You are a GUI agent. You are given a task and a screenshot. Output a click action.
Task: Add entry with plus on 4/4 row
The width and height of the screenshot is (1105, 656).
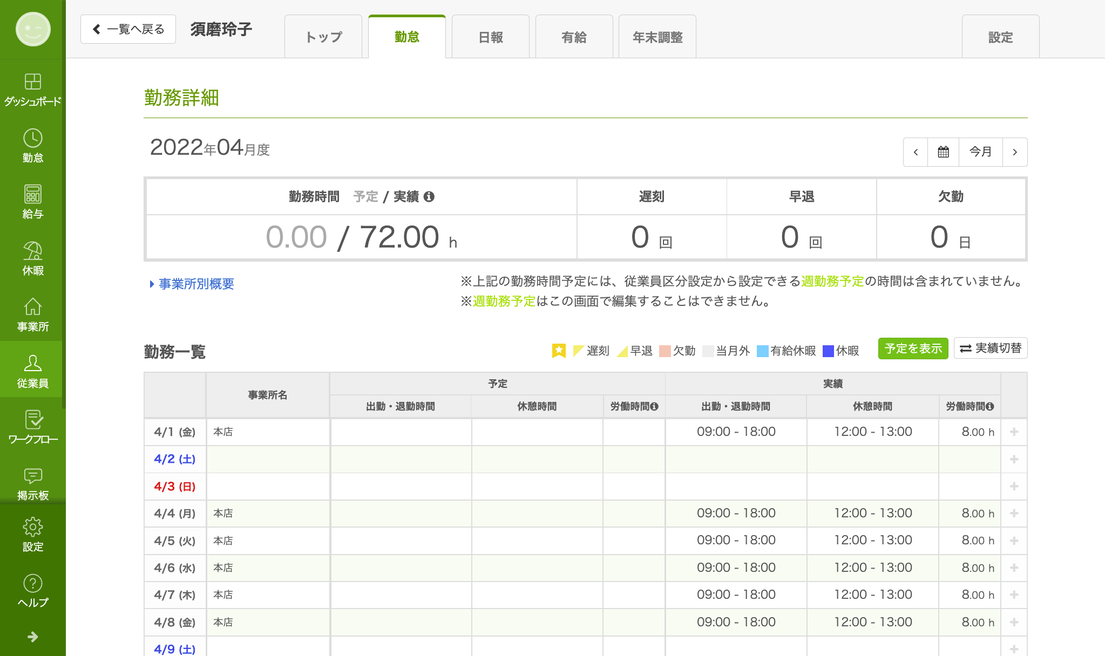point(1014,513)
